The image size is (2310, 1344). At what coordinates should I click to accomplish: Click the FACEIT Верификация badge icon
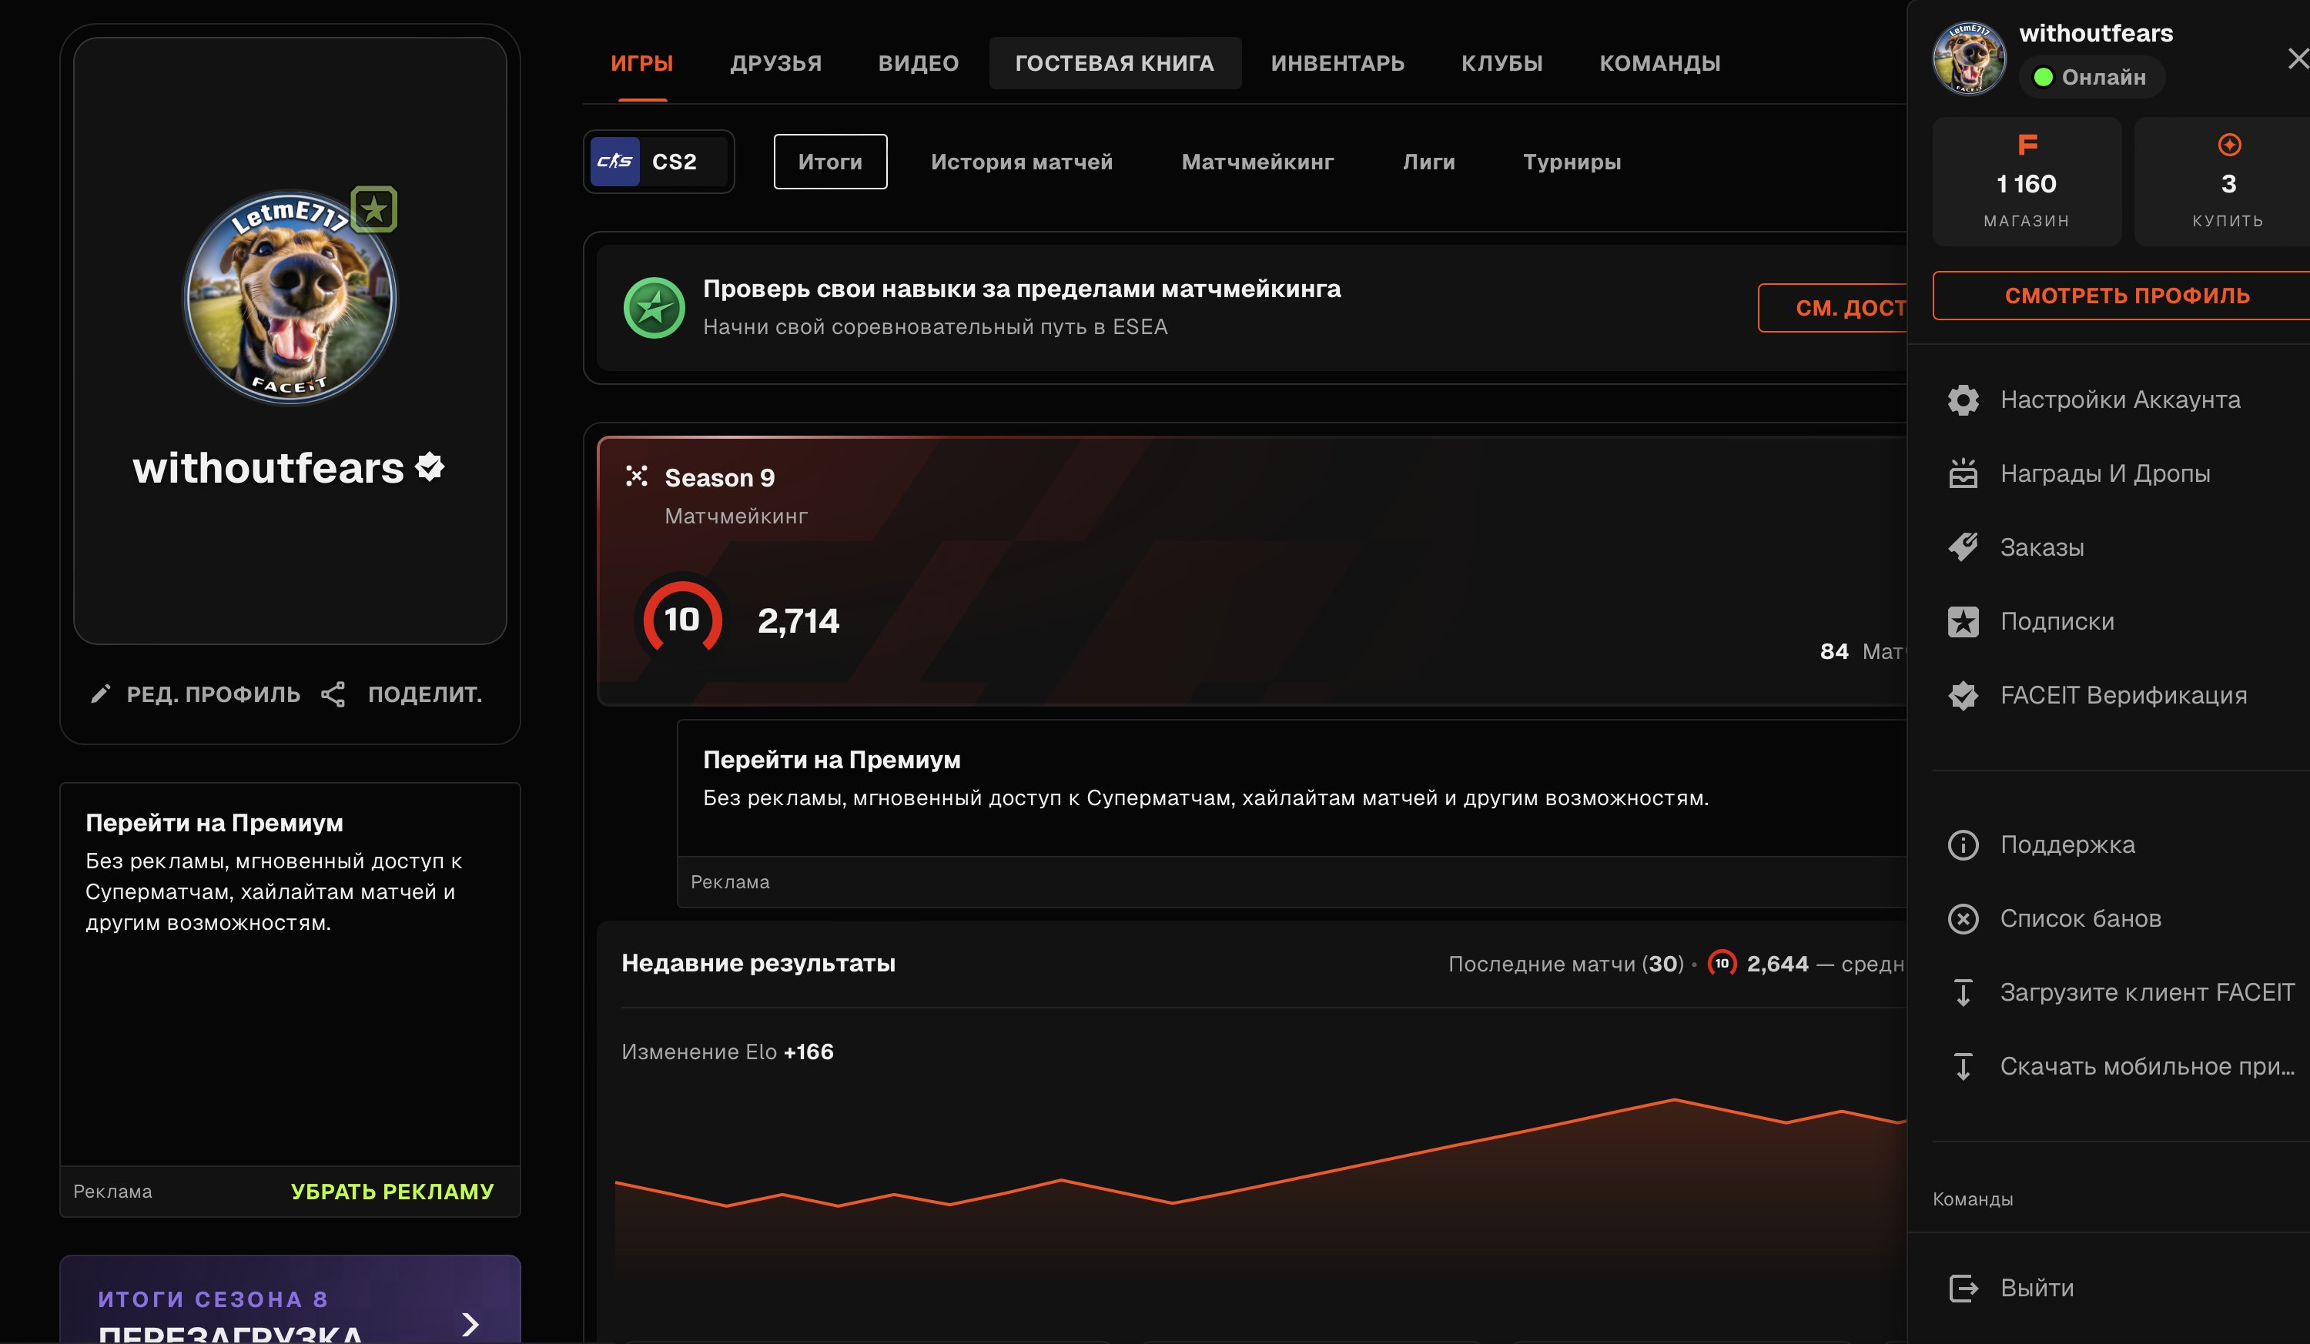click(1963, 695)
